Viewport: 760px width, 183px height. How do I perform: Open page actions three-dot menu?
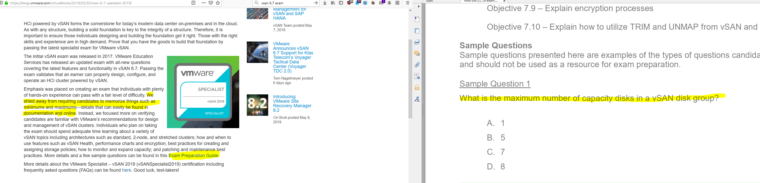coord(203,3)
